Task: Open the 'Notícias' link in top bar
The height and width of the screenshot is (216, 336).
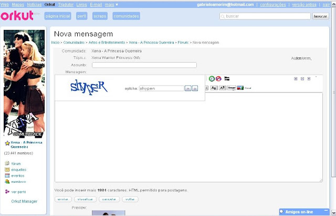Action: (34, 5)
